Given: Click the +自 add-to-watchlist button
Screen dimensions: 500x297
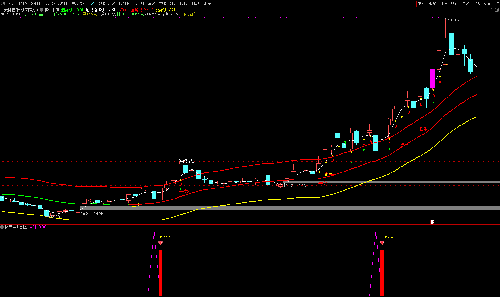Looking at the screenshot, I should (497, 3).
